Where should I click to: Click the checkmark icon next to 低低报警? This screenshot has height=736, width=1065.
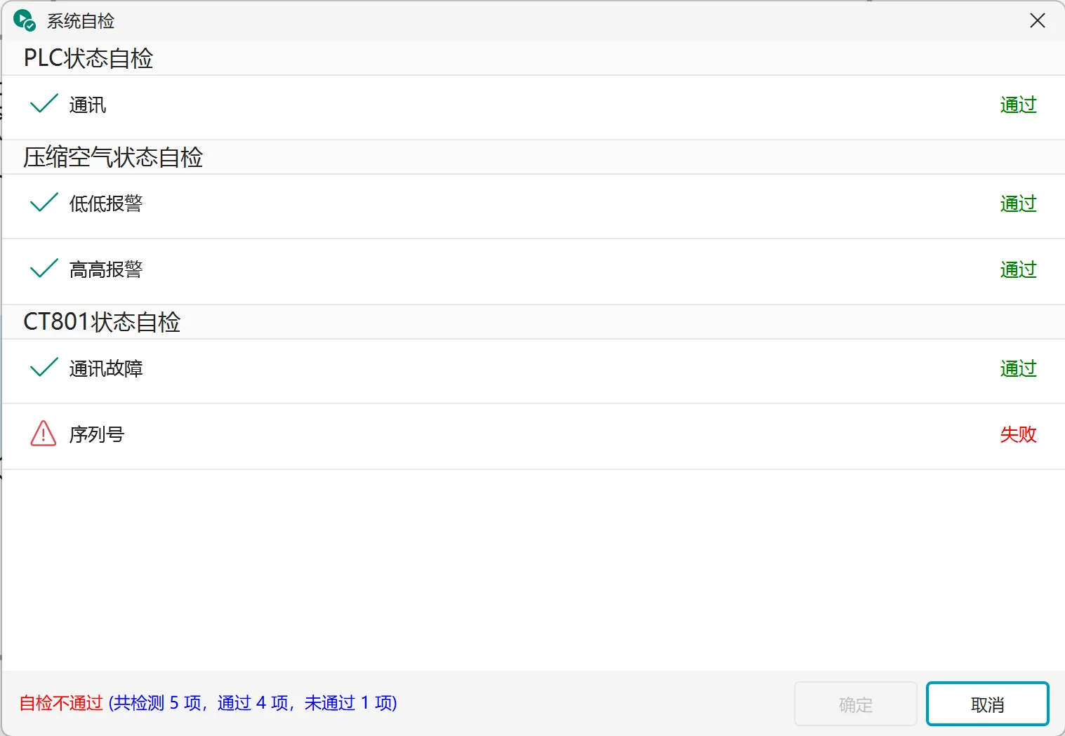pyautogui.click(x=44, y=203)
